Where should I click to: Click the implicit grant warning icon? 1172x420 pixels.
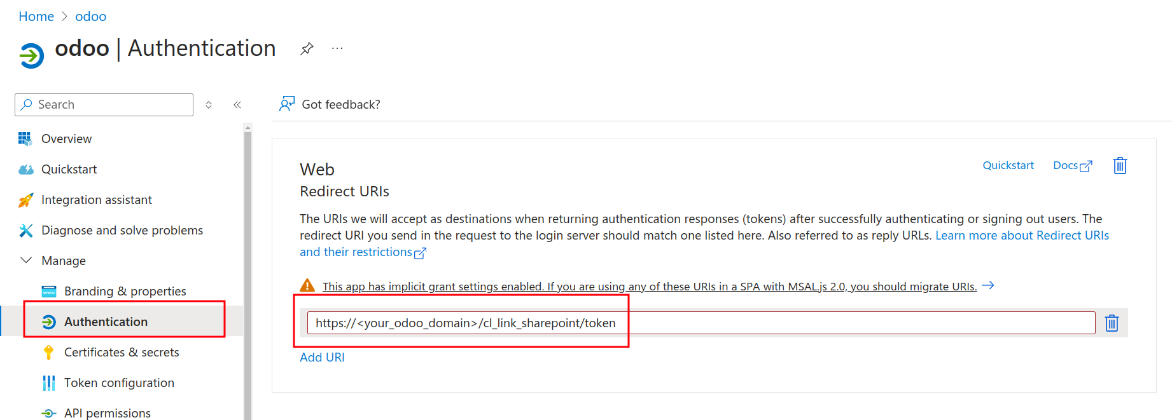(307, 286)
